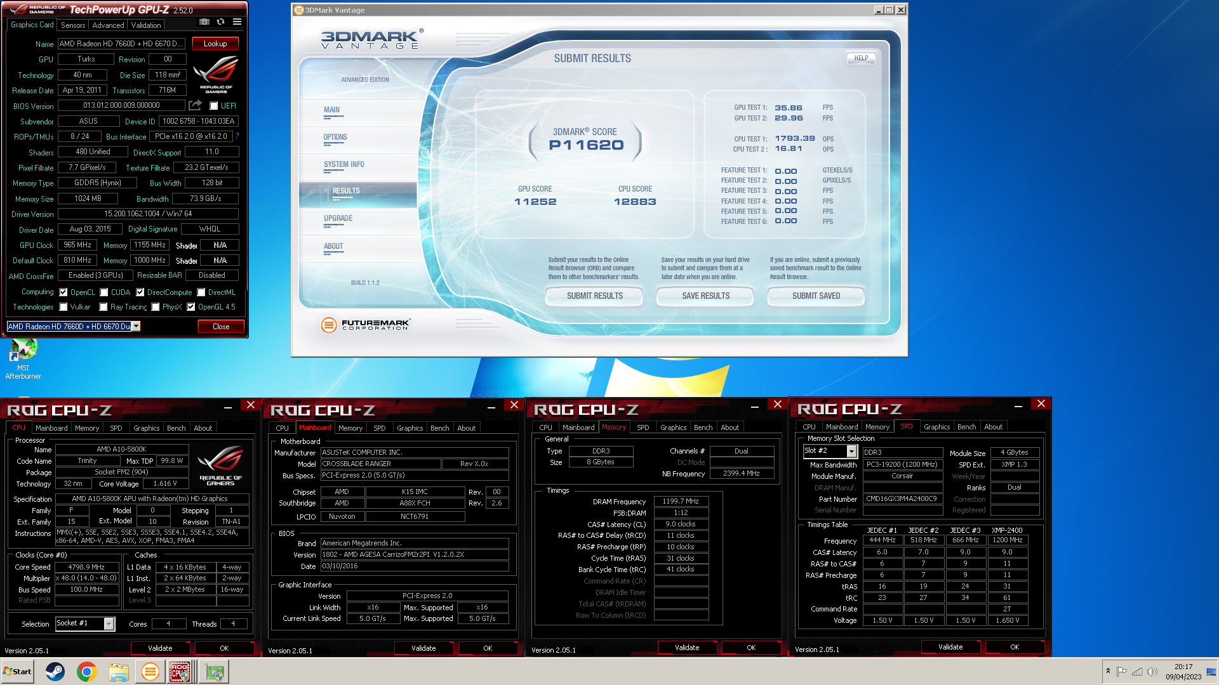Click the ROG CPU-Z taskbar icon
This screenshot has height=685, width=1219.
point(180,672)
